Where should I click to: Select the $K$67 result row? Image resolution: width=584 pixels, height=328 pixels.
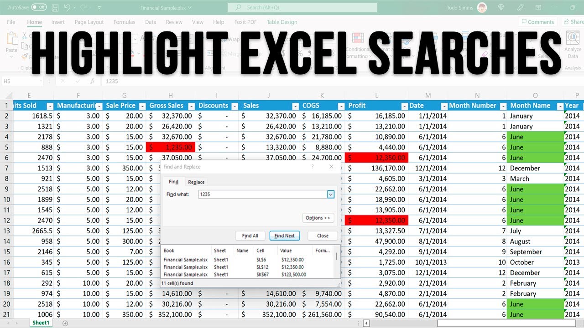[x=248, y=274]
